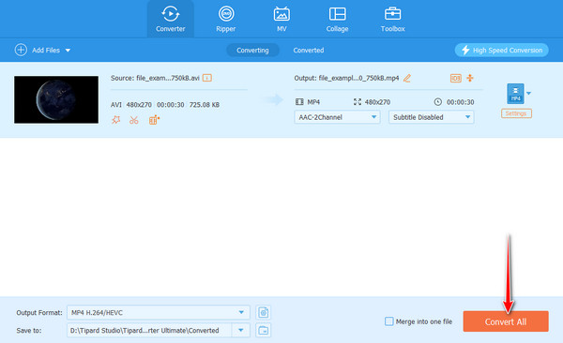
Task: Expand the Subtitle Disabled dropdown
Action: (x=432, y=117)
